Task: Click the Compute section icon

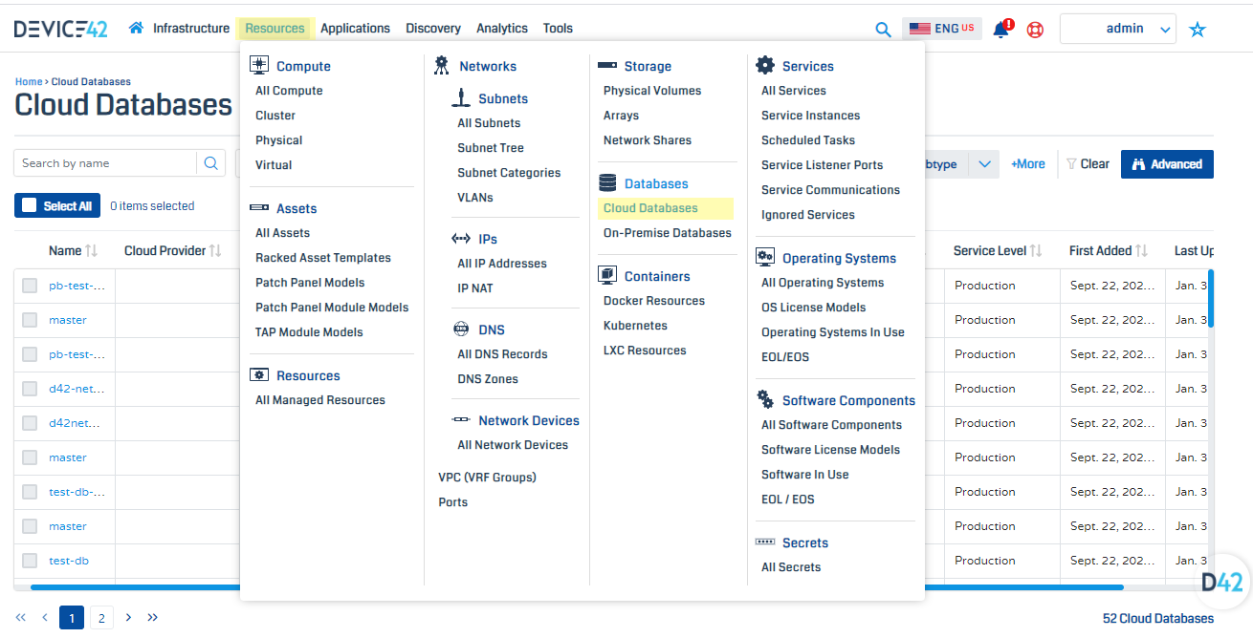Action: [258, 65]
